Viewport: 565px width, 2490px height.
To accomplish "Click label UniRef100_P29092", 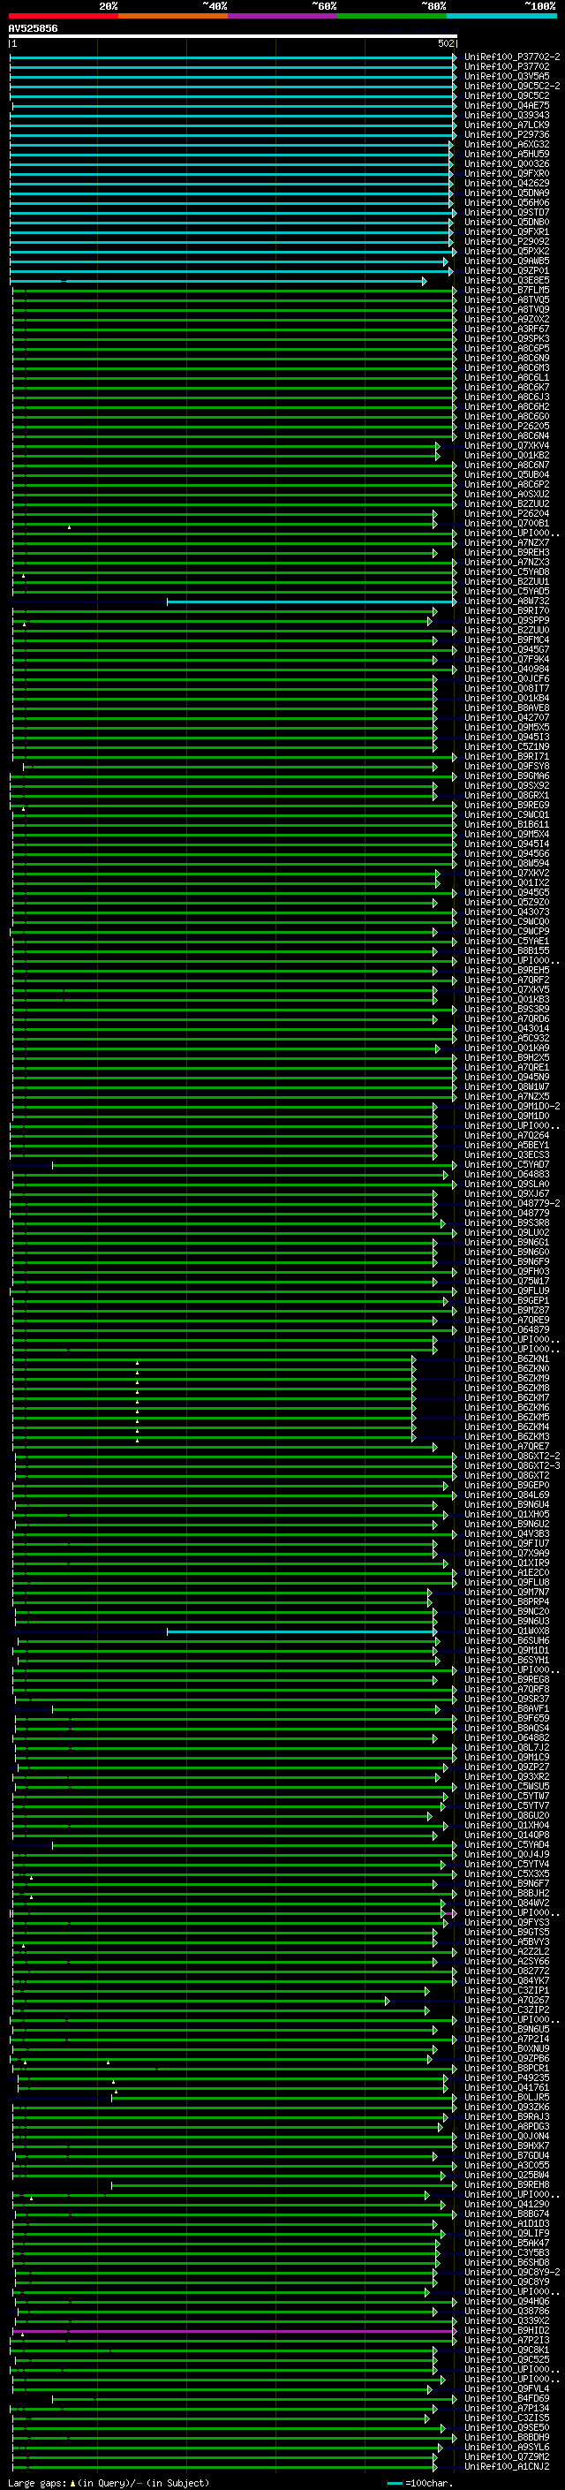I will point(507,242).
